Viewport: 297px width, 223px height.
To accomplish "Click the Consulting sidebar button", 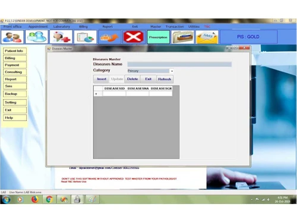I will [15, 72].
